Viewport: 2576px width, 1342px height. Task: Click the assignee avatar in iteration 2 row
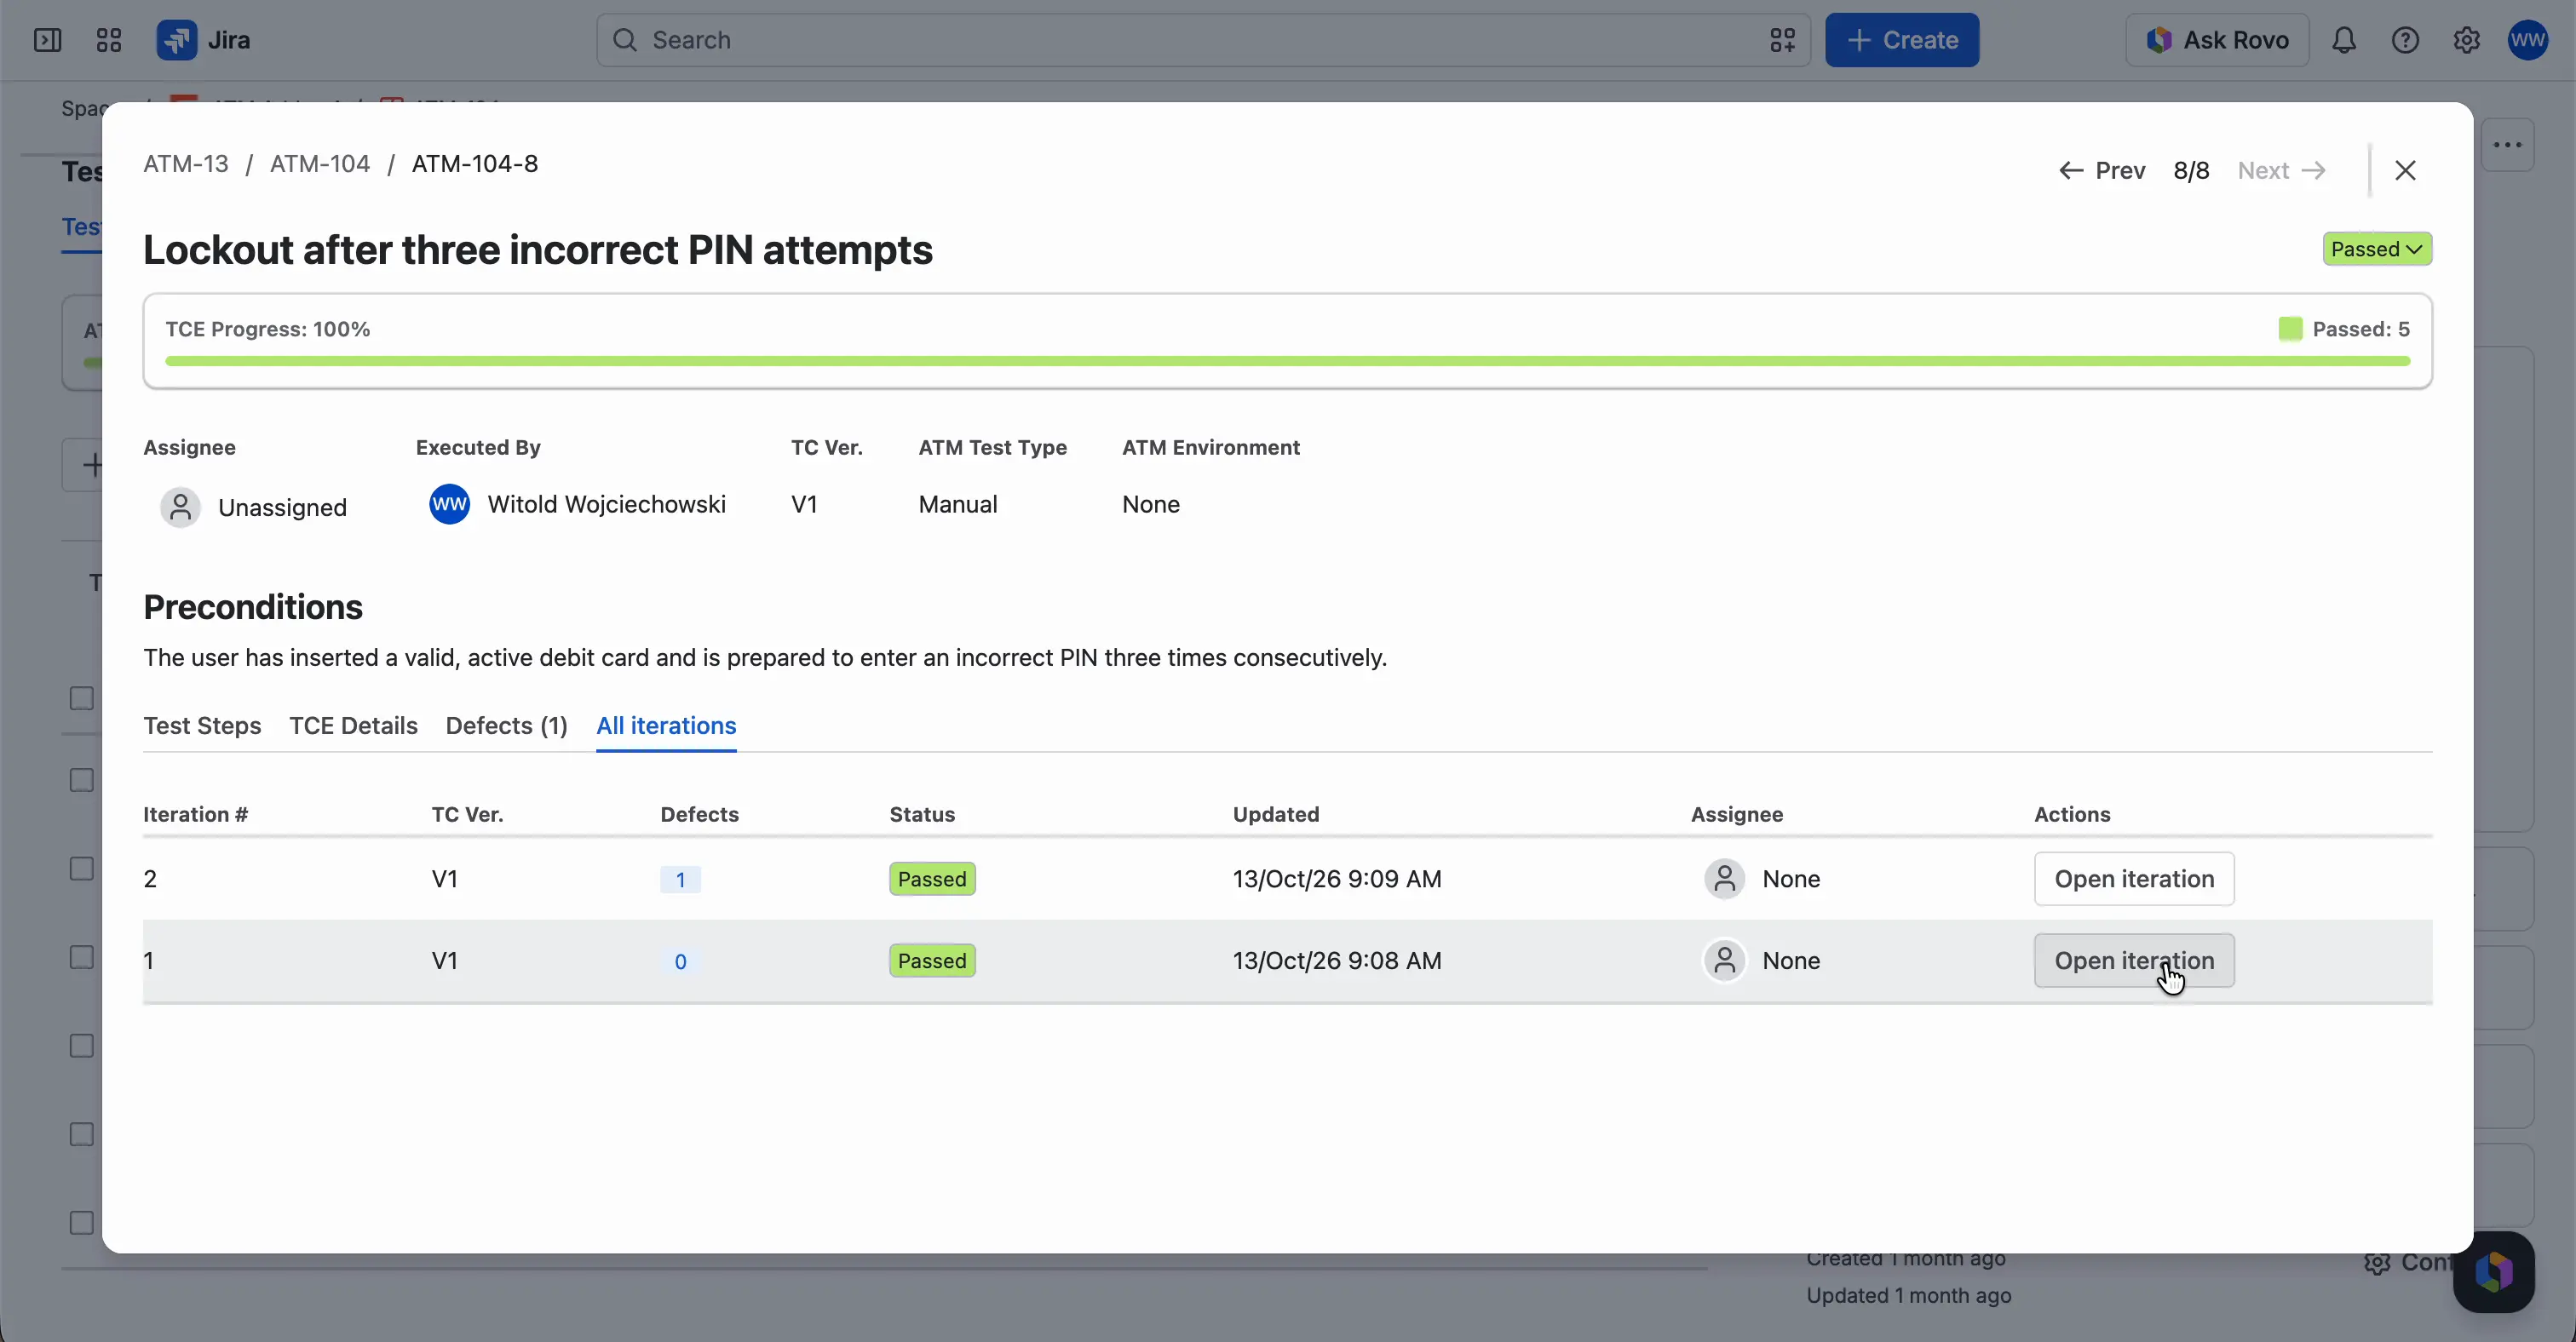pyautogui.click(x=1724, y=880)
